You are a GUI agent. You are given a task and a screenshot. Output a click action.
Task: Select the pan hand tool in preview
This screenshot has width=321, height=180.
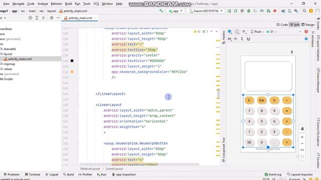click(x=302, y=128)
